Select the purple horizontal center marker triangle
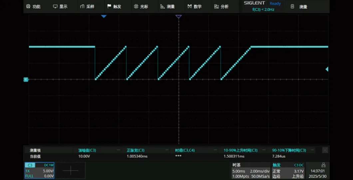This screenshot has height=180, width=353. point(178,16)
